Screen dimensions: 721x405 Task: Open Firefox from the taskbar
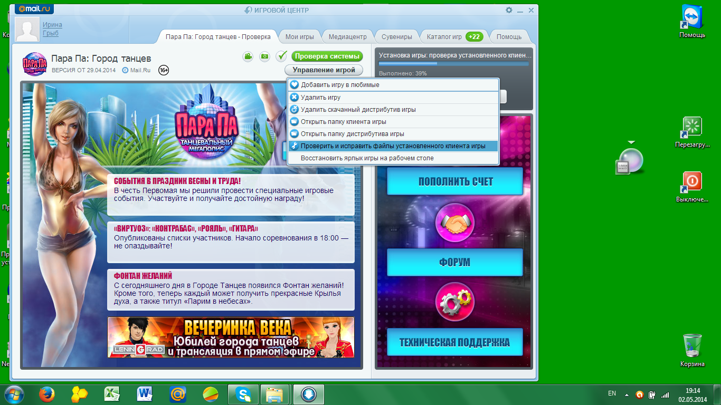(47, 394)
